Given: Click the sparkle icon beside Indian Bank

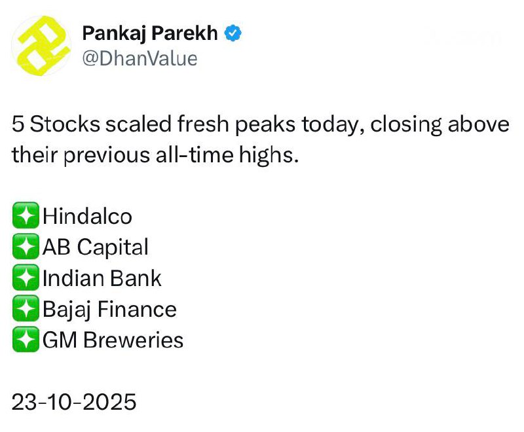Looking at the screenshot, I should pyautogui.click(x=25, y=279).
